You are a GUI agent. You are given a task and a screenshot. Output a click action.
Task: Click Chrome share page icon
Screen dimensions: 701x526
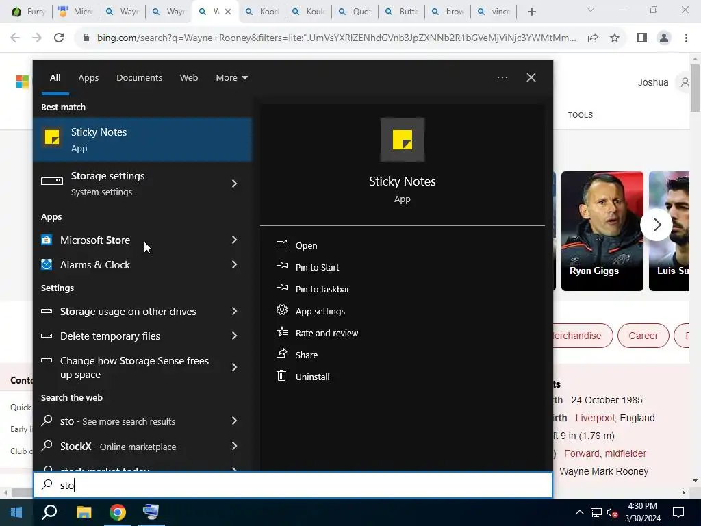[x=593, y=38]
